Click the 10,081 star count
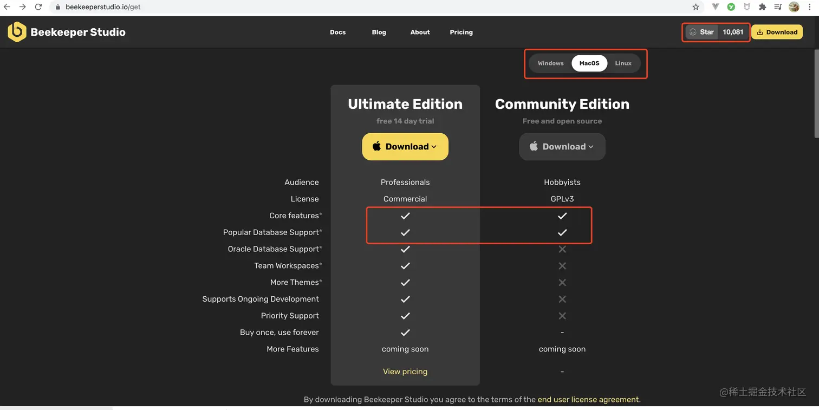This screenshot has width=819, height=410. pos(733,32)
